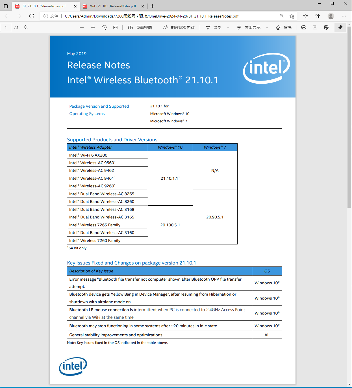This screenshot has height=388, width=352.
Task: Open the tab actions menu icon
Action: click(6, 6)
